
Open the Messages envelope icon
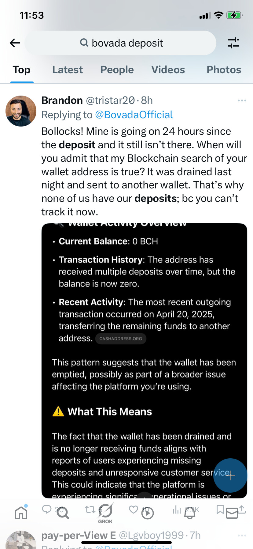point(232,513)
